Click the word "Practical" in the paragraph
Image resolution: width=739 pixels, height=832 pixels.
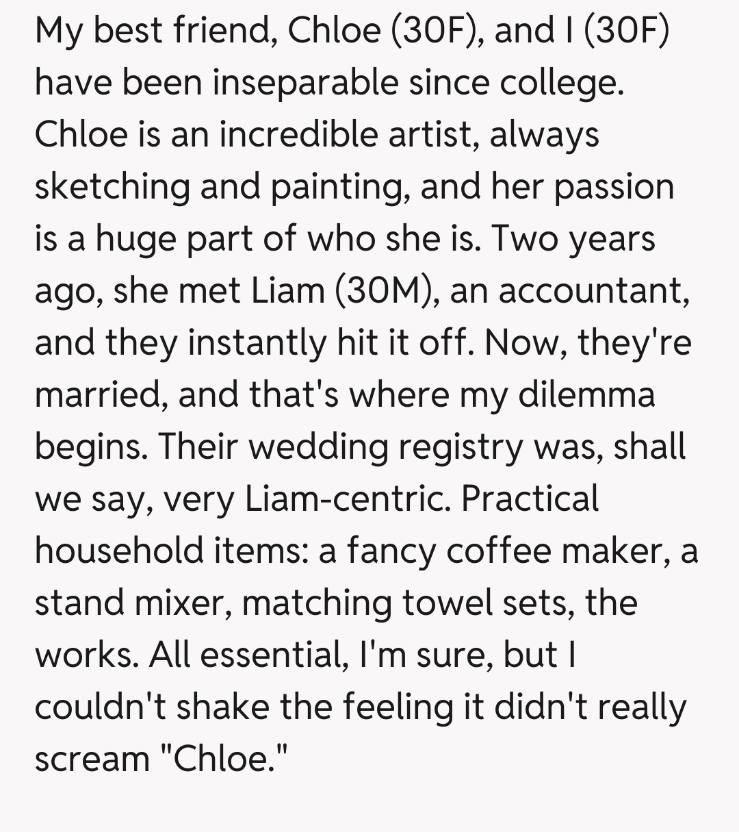pos(530,499)
